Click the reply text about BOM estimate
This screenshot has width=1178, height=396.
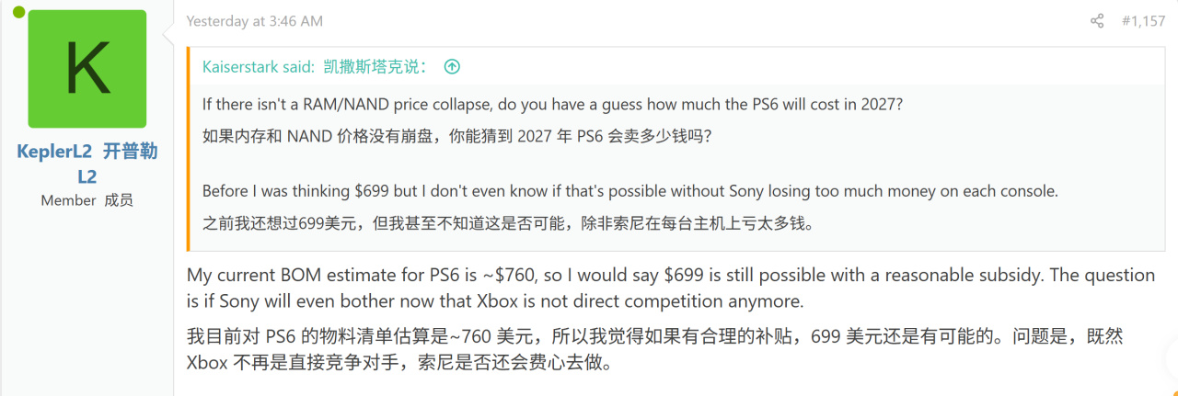pyautogui.click(x=670, y=275)
